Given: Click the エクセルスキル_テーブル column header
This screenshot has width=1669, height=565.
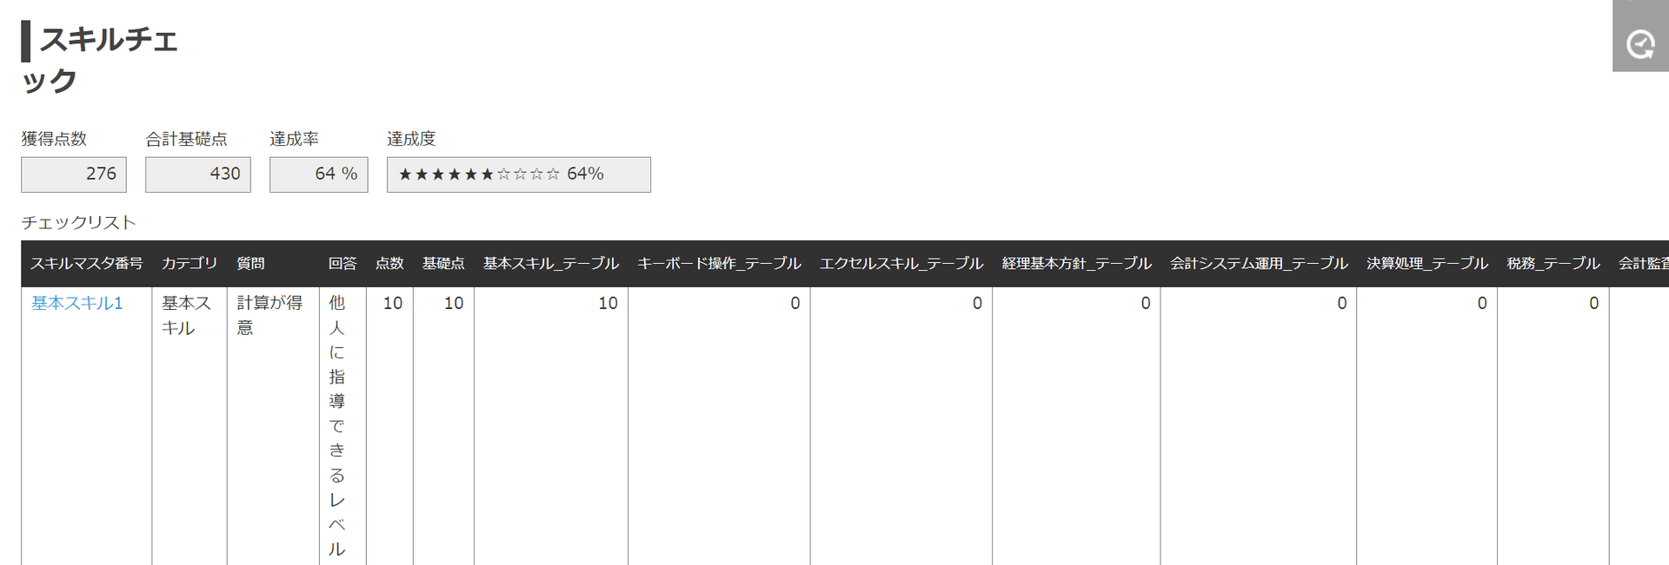Looking at the screenshot, I should (901, 263).
